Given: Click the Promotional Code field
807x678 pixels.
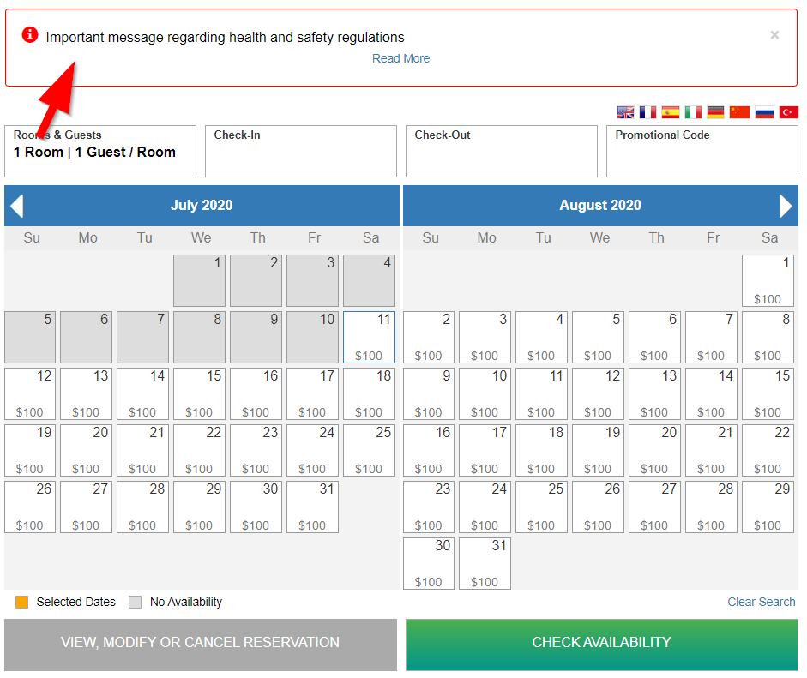Looking at the screenshot, I should [702, 151].
